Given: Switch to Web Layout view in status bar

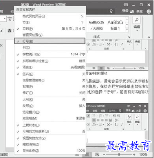Looking at the screenshot, I should [x=97, y=154].
